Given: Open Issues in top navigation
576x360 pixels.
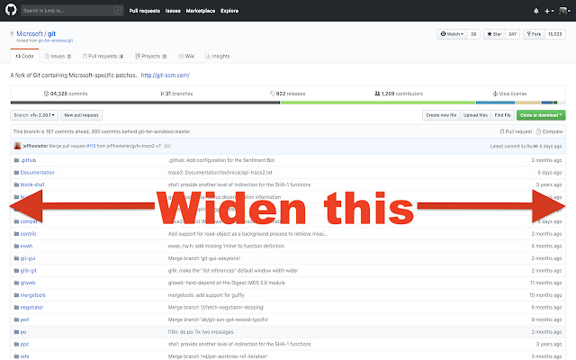Looking at the screenshot, I should click(x=173, y=11).
